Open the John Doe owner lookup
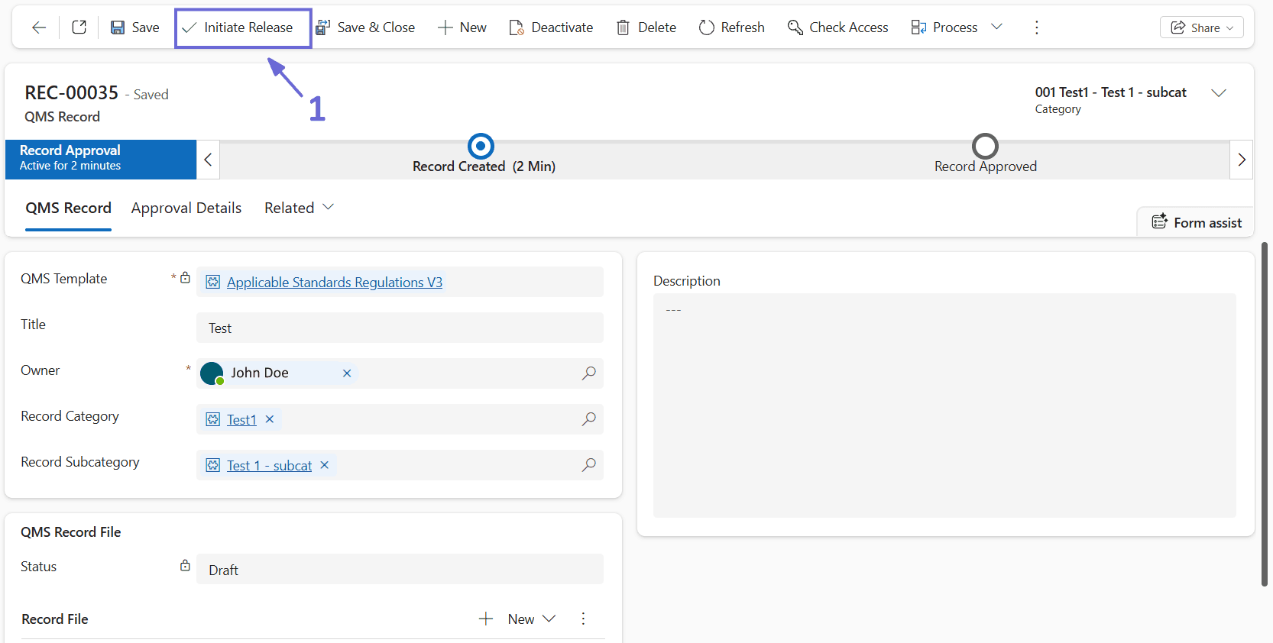Image resolution: width=1273 pixels, height=643 pixels. 260,373
